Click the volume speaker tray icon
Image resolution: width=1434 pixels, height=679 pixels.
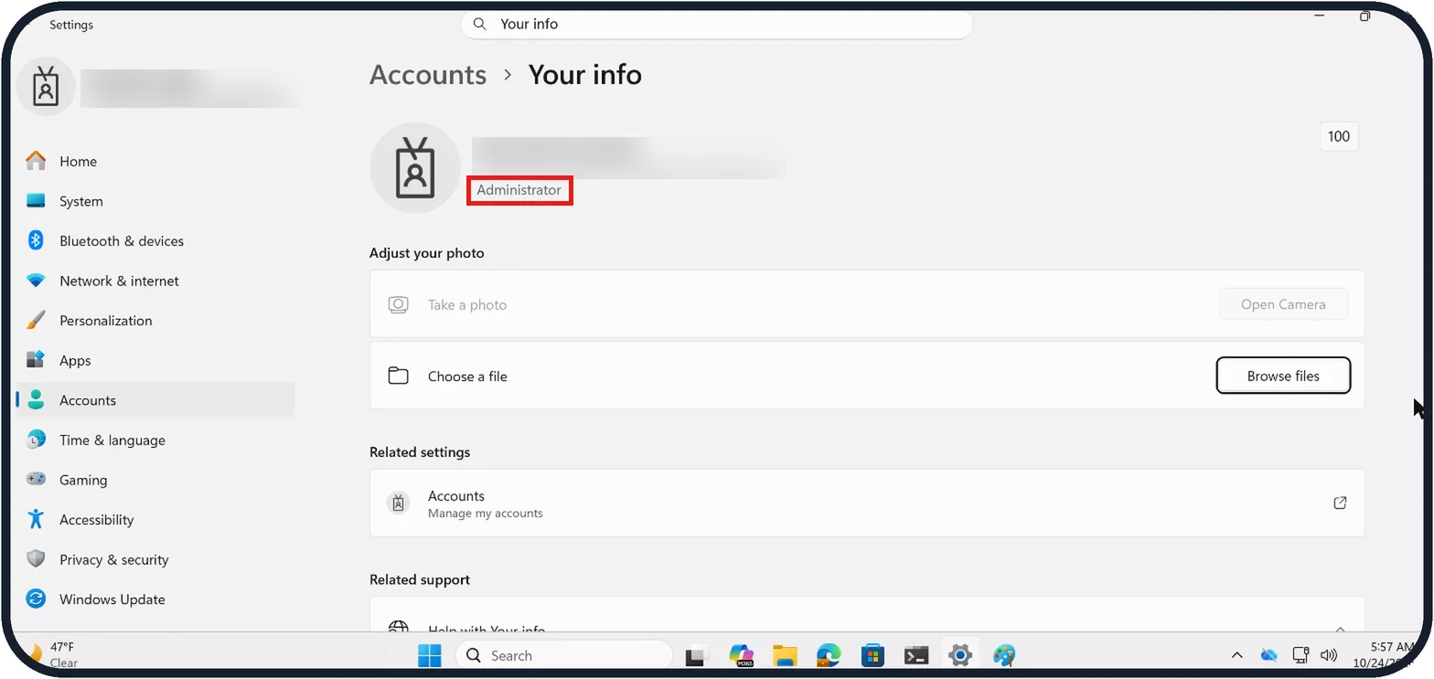[x=1330, y=655]
